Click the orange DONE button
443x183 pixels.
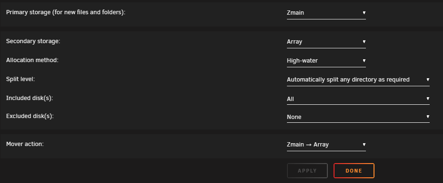(x=354, y=171)
